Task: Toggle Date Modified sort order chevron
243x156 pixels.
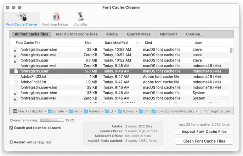Action: [137, 43]
